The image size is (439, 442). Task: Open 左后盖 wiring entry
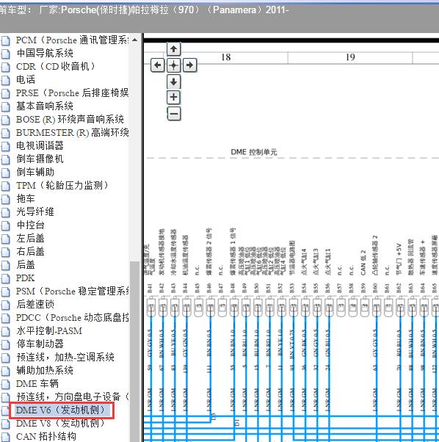point(30,238)
